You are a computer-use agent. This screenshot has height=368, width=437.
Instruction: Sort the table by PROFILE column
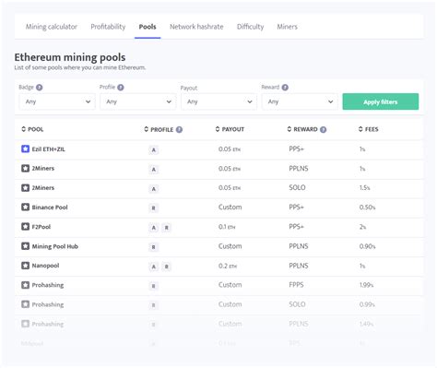[x=159, y=129]
